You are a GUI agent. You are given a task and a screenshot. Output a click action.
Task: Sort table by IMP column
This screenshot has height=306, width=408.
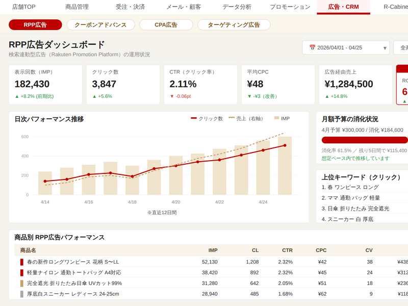(213, 250)
